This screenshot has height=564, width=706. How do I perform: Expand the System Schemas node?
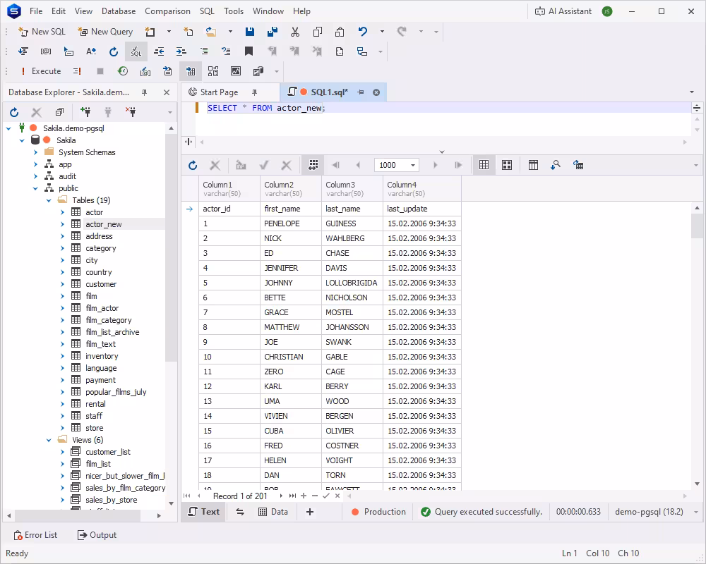[35, 152]
